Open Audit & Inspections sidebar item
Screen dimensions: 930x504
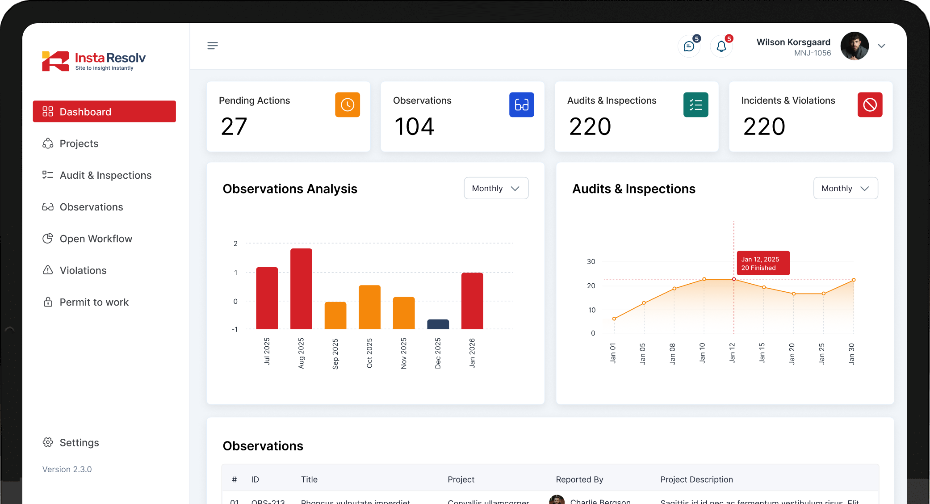(105, 175)
